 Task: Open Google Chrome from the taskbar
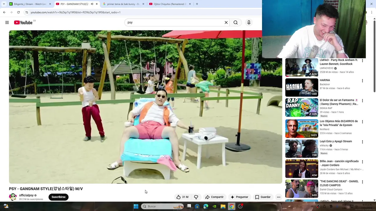[x=232, y=206]
